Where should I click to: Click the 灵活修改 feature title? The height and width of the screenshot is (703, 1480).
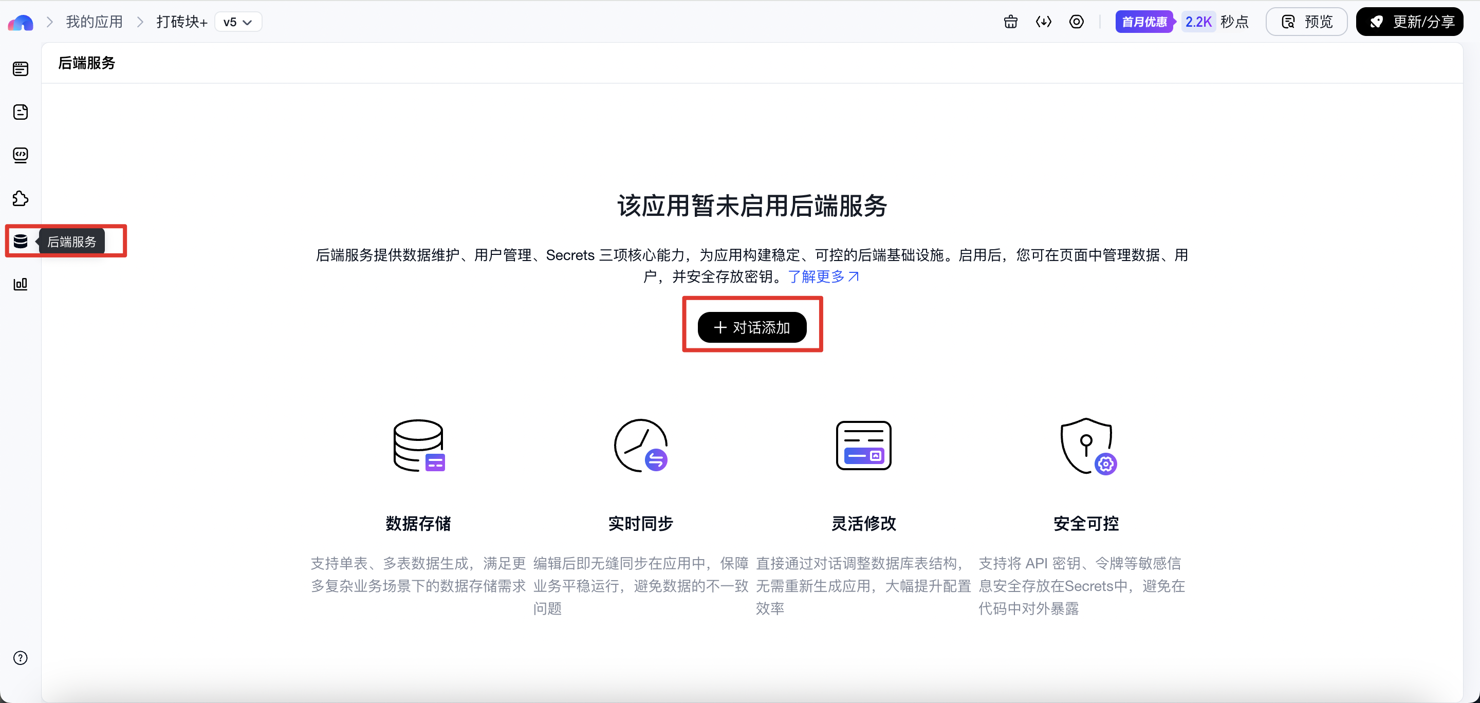[863, 524]
